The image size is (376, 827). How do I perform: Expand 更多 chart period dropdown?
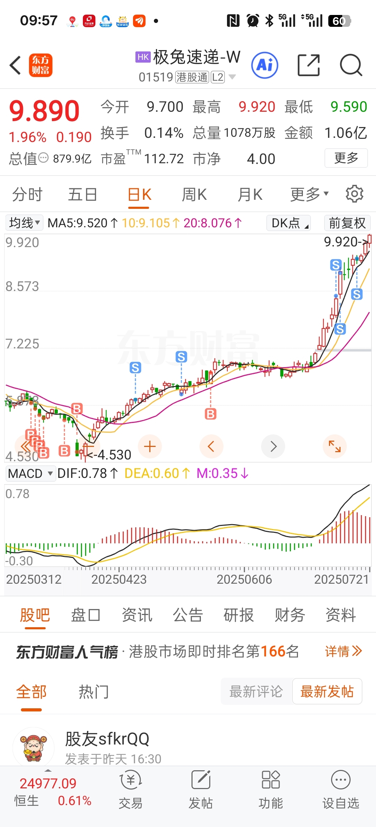[x=310, y=194]
